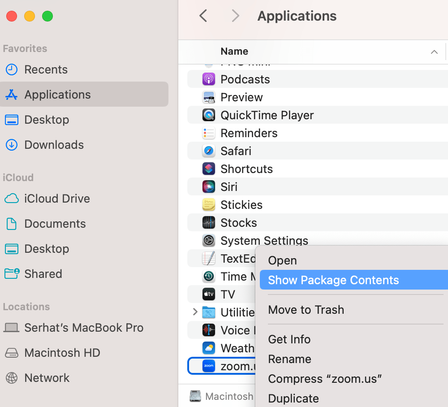Go back with the left chevron button
This screenshot has height=407, width=448.
(203, 16)
